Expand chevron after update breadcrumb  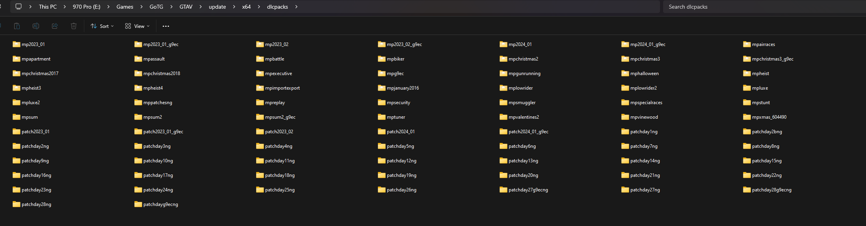click(234, 7)
